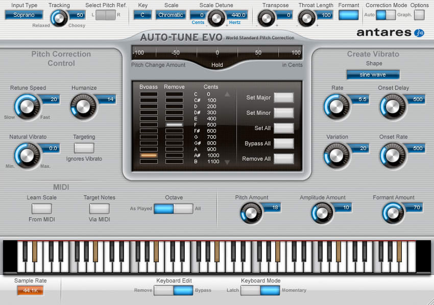Toggle the Formant button

(x=348, y=15)
